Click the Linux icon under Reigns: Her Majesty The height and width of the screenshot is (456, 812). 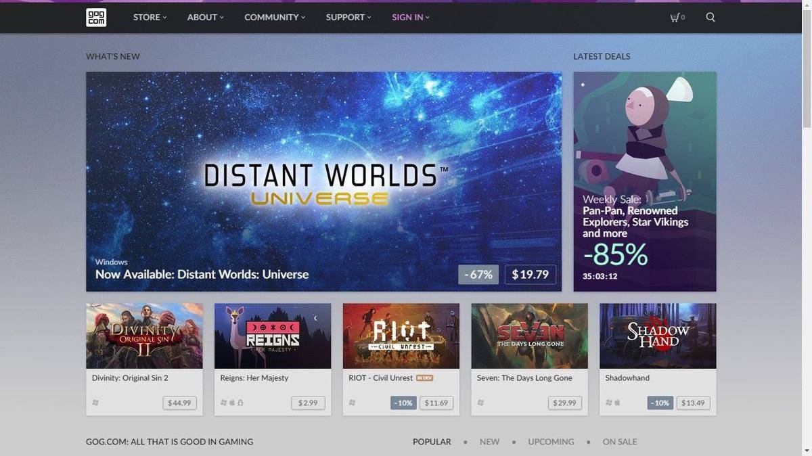pyautogui.click(x=240, y=403)
